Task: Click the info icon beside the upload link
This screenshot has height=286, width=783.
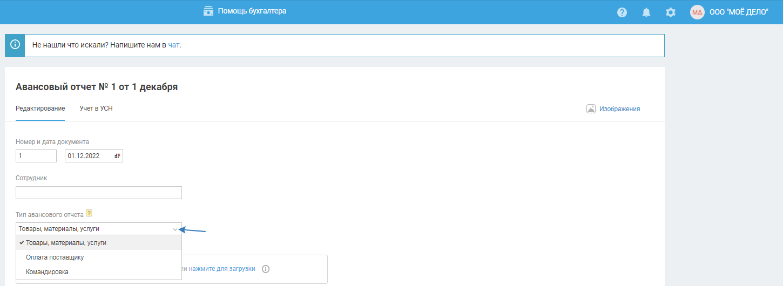Action: coord(266,269)
